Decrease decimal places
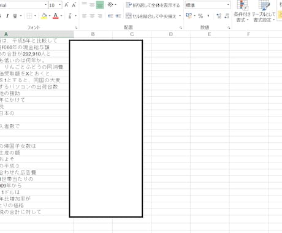Image resolution: width=282 pixels, height=233 pixels. click(x=227, y=16)
